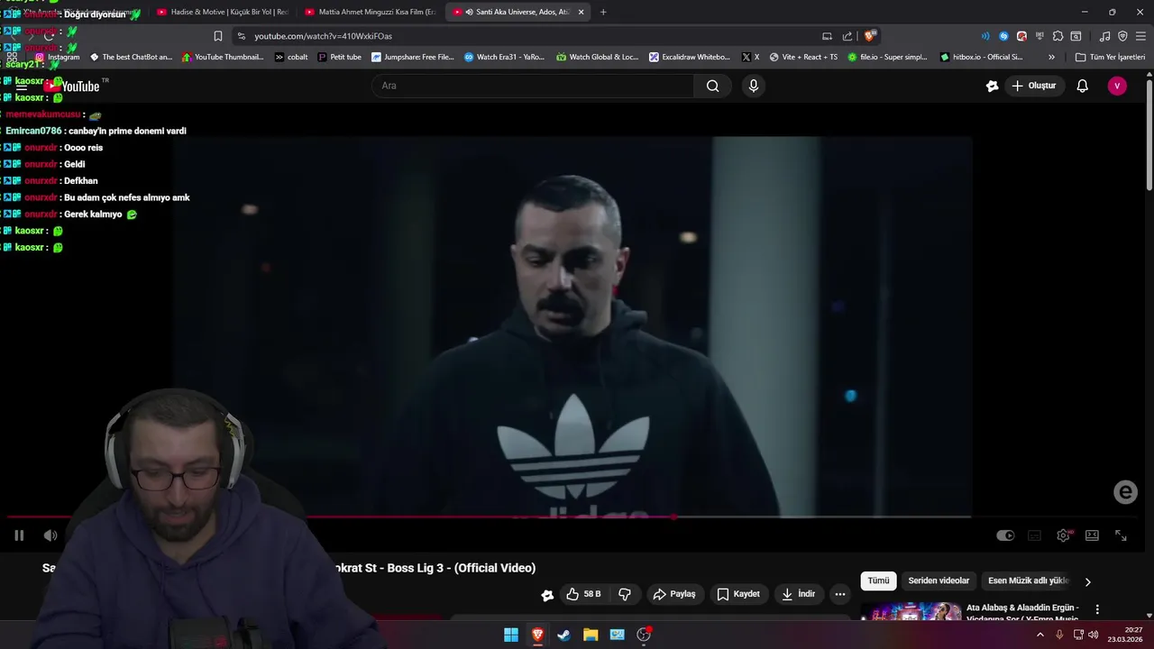Open OBS Studio from the taskbar

[644, 635]
